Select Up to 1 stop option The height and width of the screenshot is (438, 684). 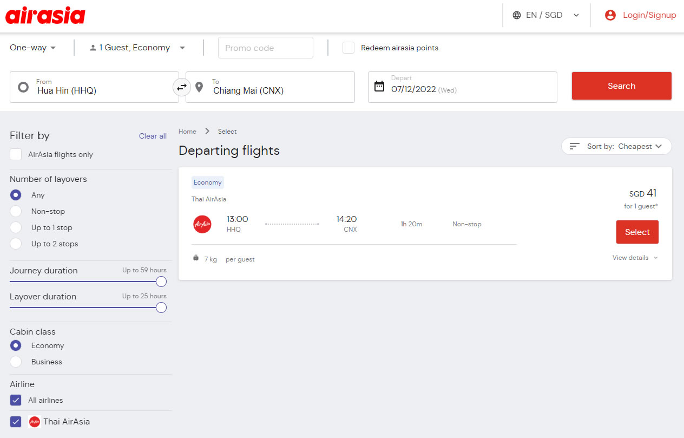pos(16,227)
